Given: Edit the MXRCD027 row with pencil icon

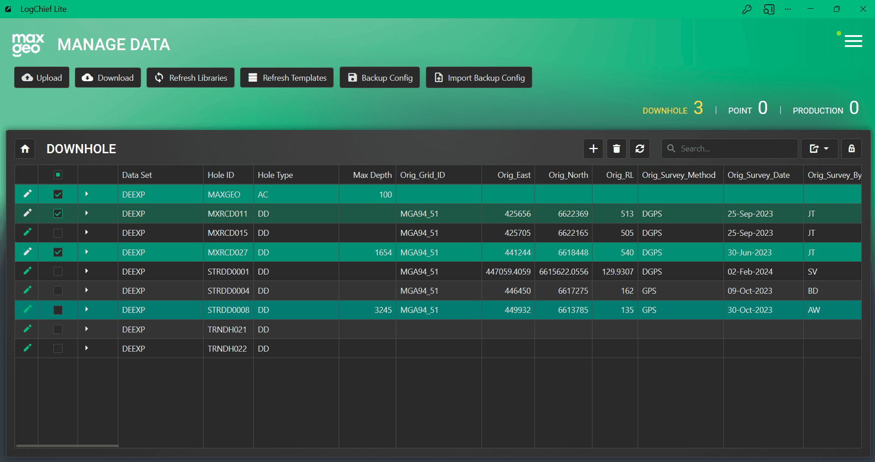Looking at the screenshot, I should coord(27,252).
